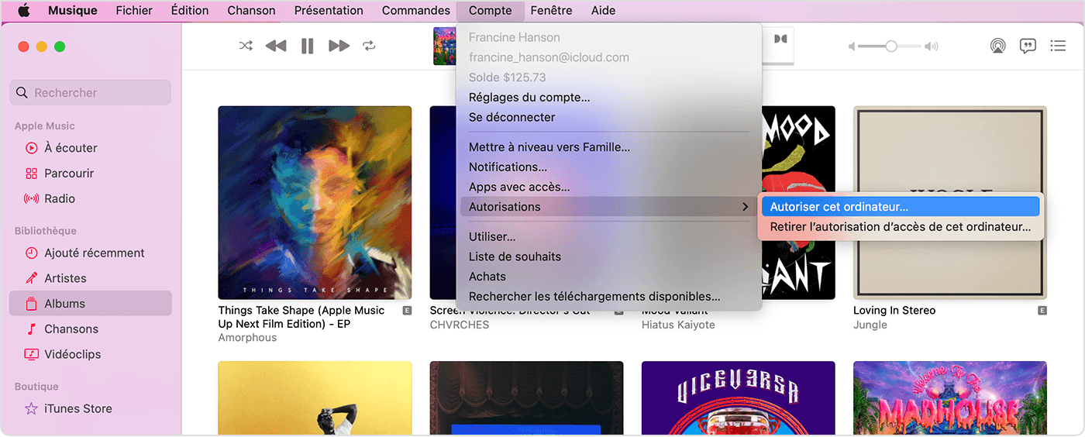This screenshot has width=1085, height=437.
Task: Open Things Take Shape album cover
Action: click(315, 203)
